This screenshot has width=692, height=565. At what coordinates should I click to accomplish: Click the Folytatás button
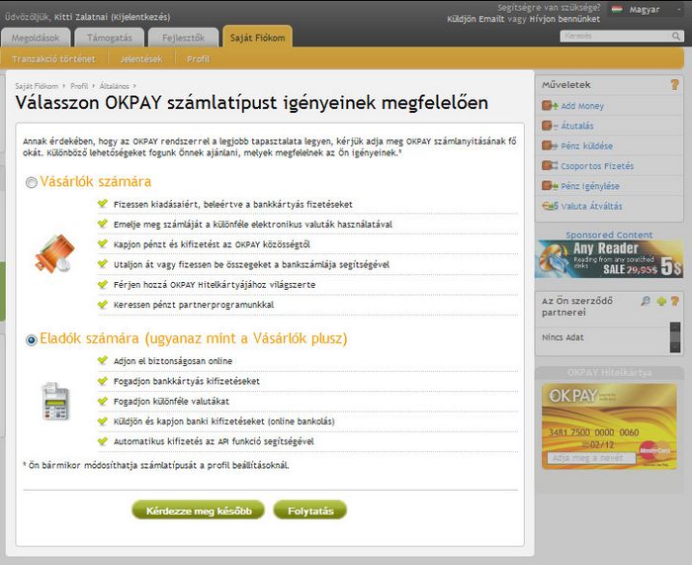point(310,511)
